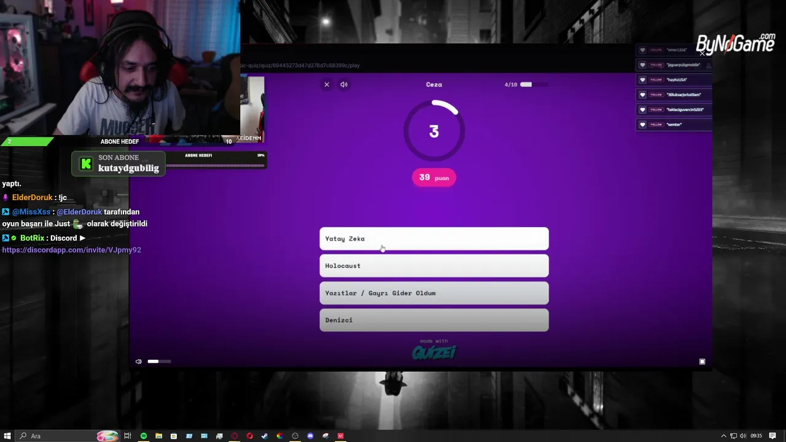The width and height of the screenshot is (786, 442).
Task: Pick the answer "Yazıtlar / Gayrı Gider Oldum"
Action: 434,293
